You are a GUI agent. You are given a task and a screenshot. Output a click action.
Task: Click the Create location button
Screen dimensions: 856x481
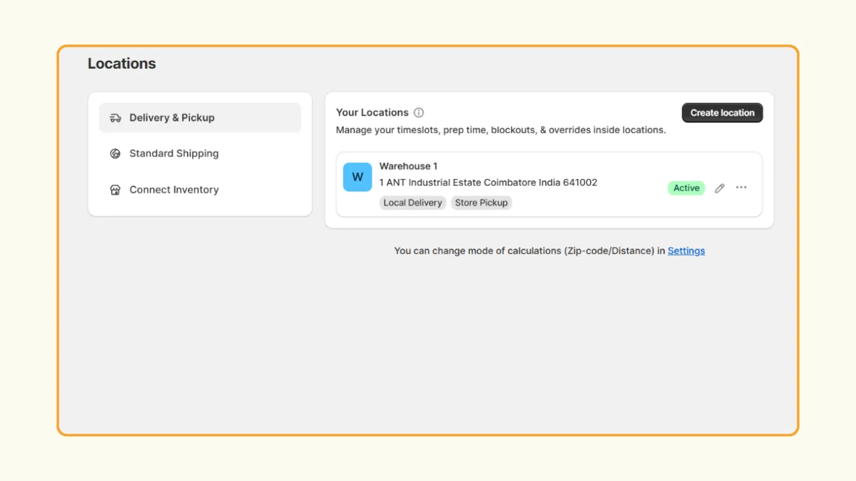point(722,113)
